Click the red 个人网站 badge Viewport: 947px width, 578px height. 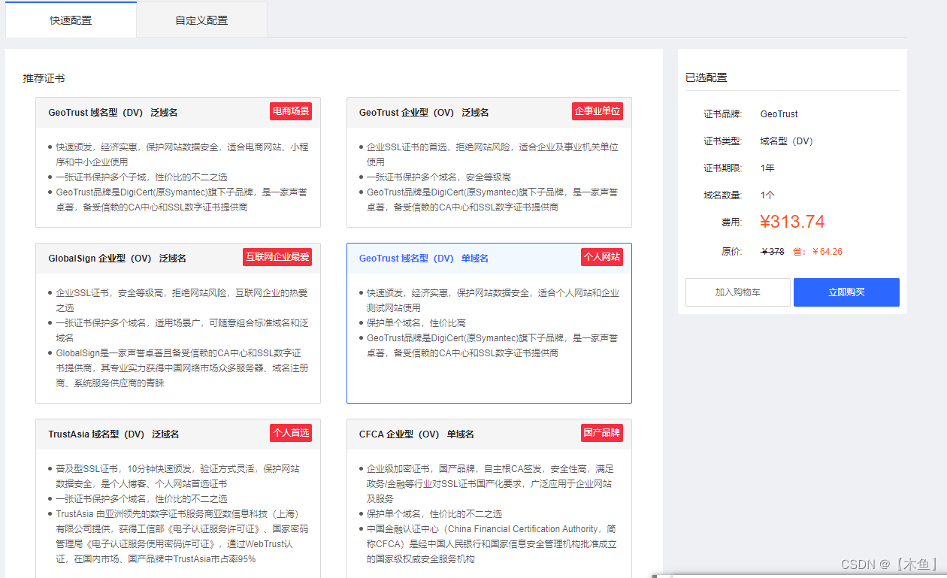(602, 257)
